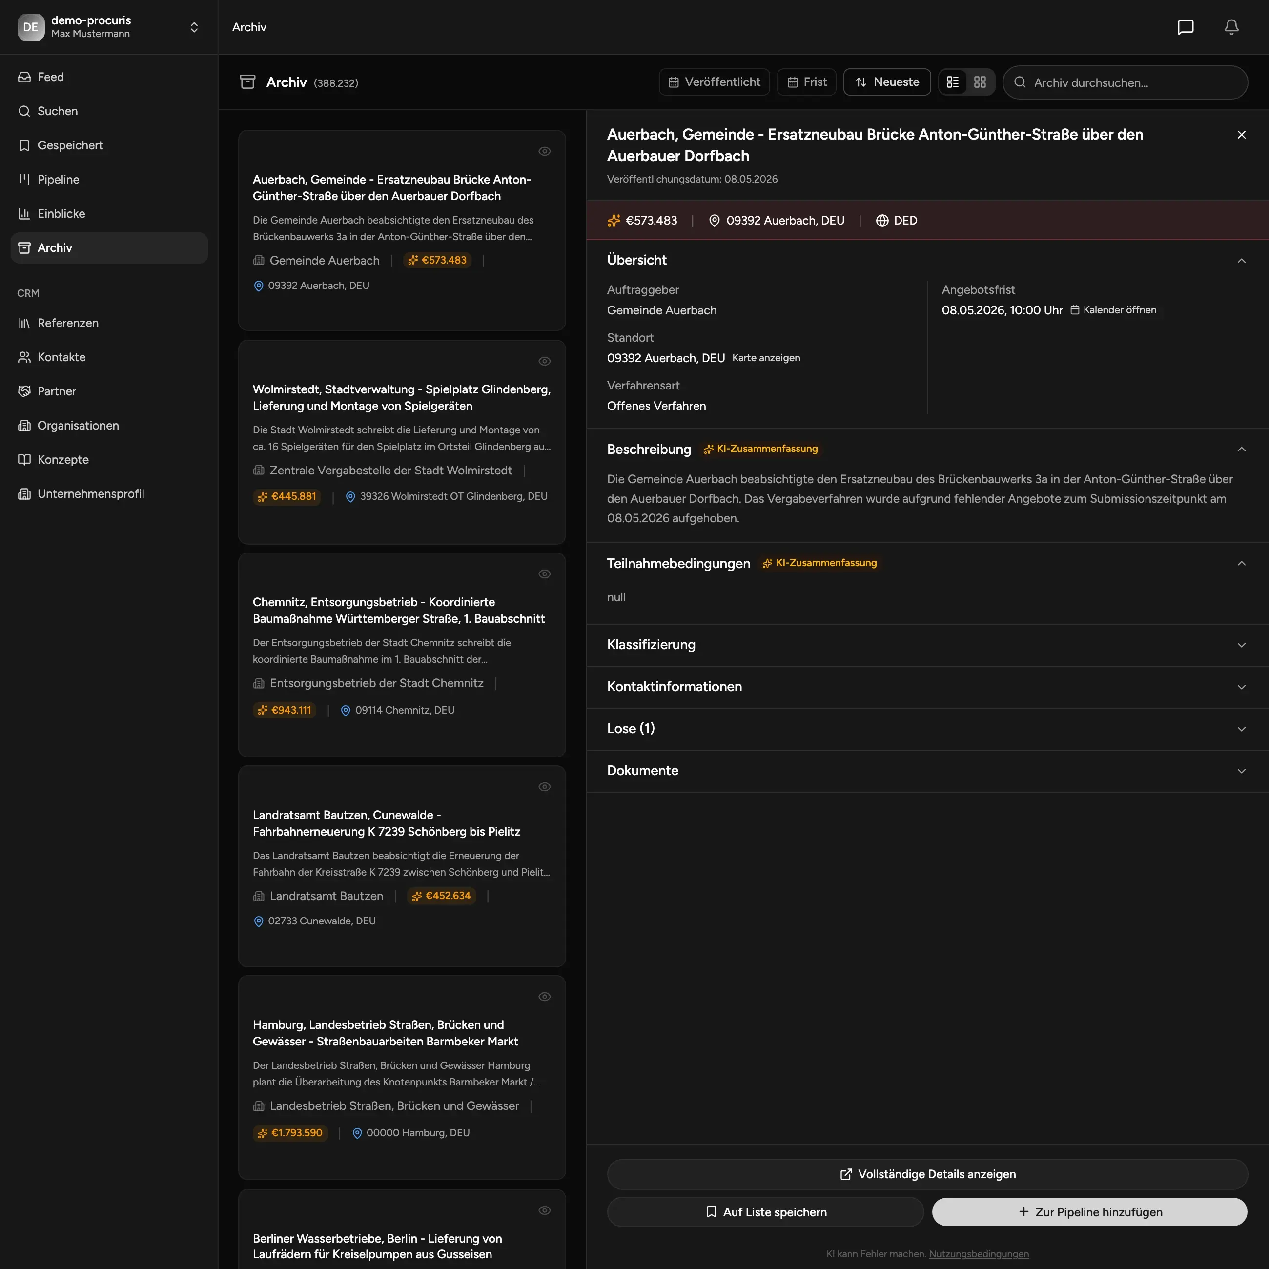This screenshot has height=1269, width=1269.
Task: Click the globe icon next to DED
Action: (882, 221)
